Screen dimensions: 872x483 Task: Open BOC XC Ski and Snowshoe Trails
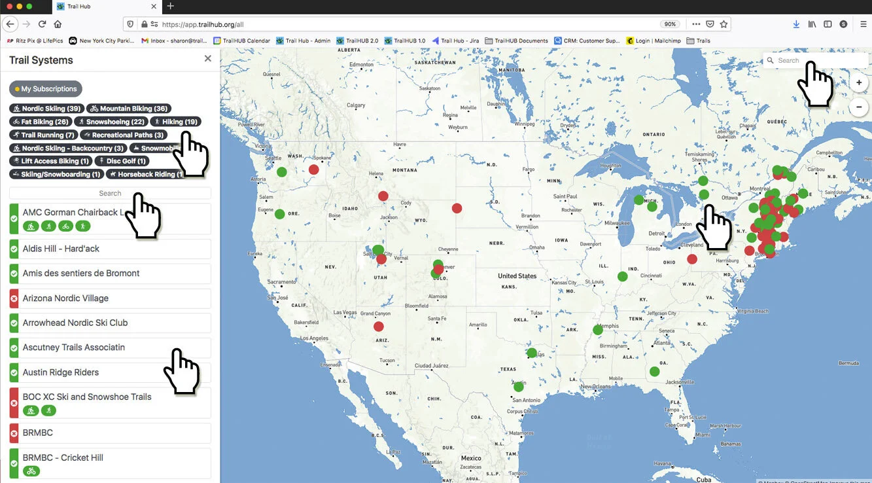click(x=110, y=403)
